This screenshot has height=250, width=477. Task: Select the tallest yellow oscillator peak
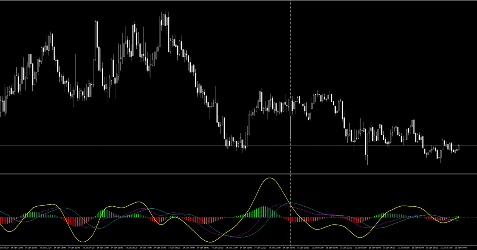coord(269,178)
